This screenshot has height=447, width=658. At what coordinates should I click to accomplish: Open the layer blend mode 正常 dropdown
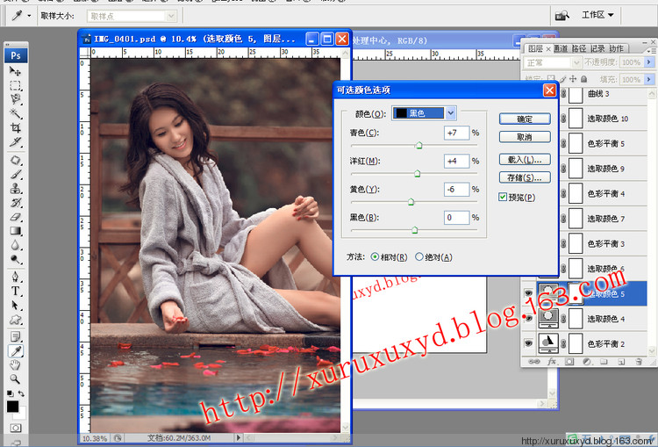(x=552, y=62)
